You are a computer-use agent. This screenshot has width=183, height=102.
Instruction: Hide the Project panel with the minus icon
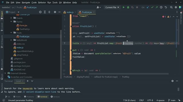59,12
